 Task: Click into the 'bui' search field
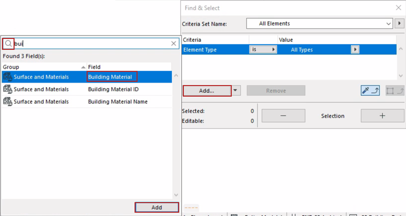[x=91, y=43]
